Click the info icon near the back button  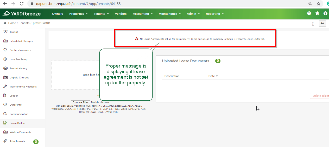pos(313,24)
